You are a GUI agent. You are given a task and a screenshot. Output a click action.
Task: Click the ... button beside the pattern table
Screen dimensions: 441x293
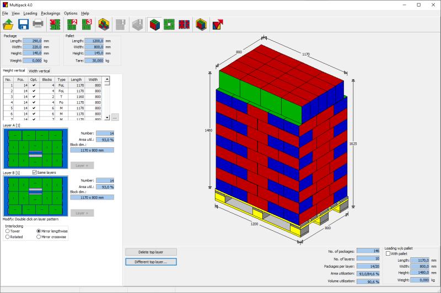(115, 118)
